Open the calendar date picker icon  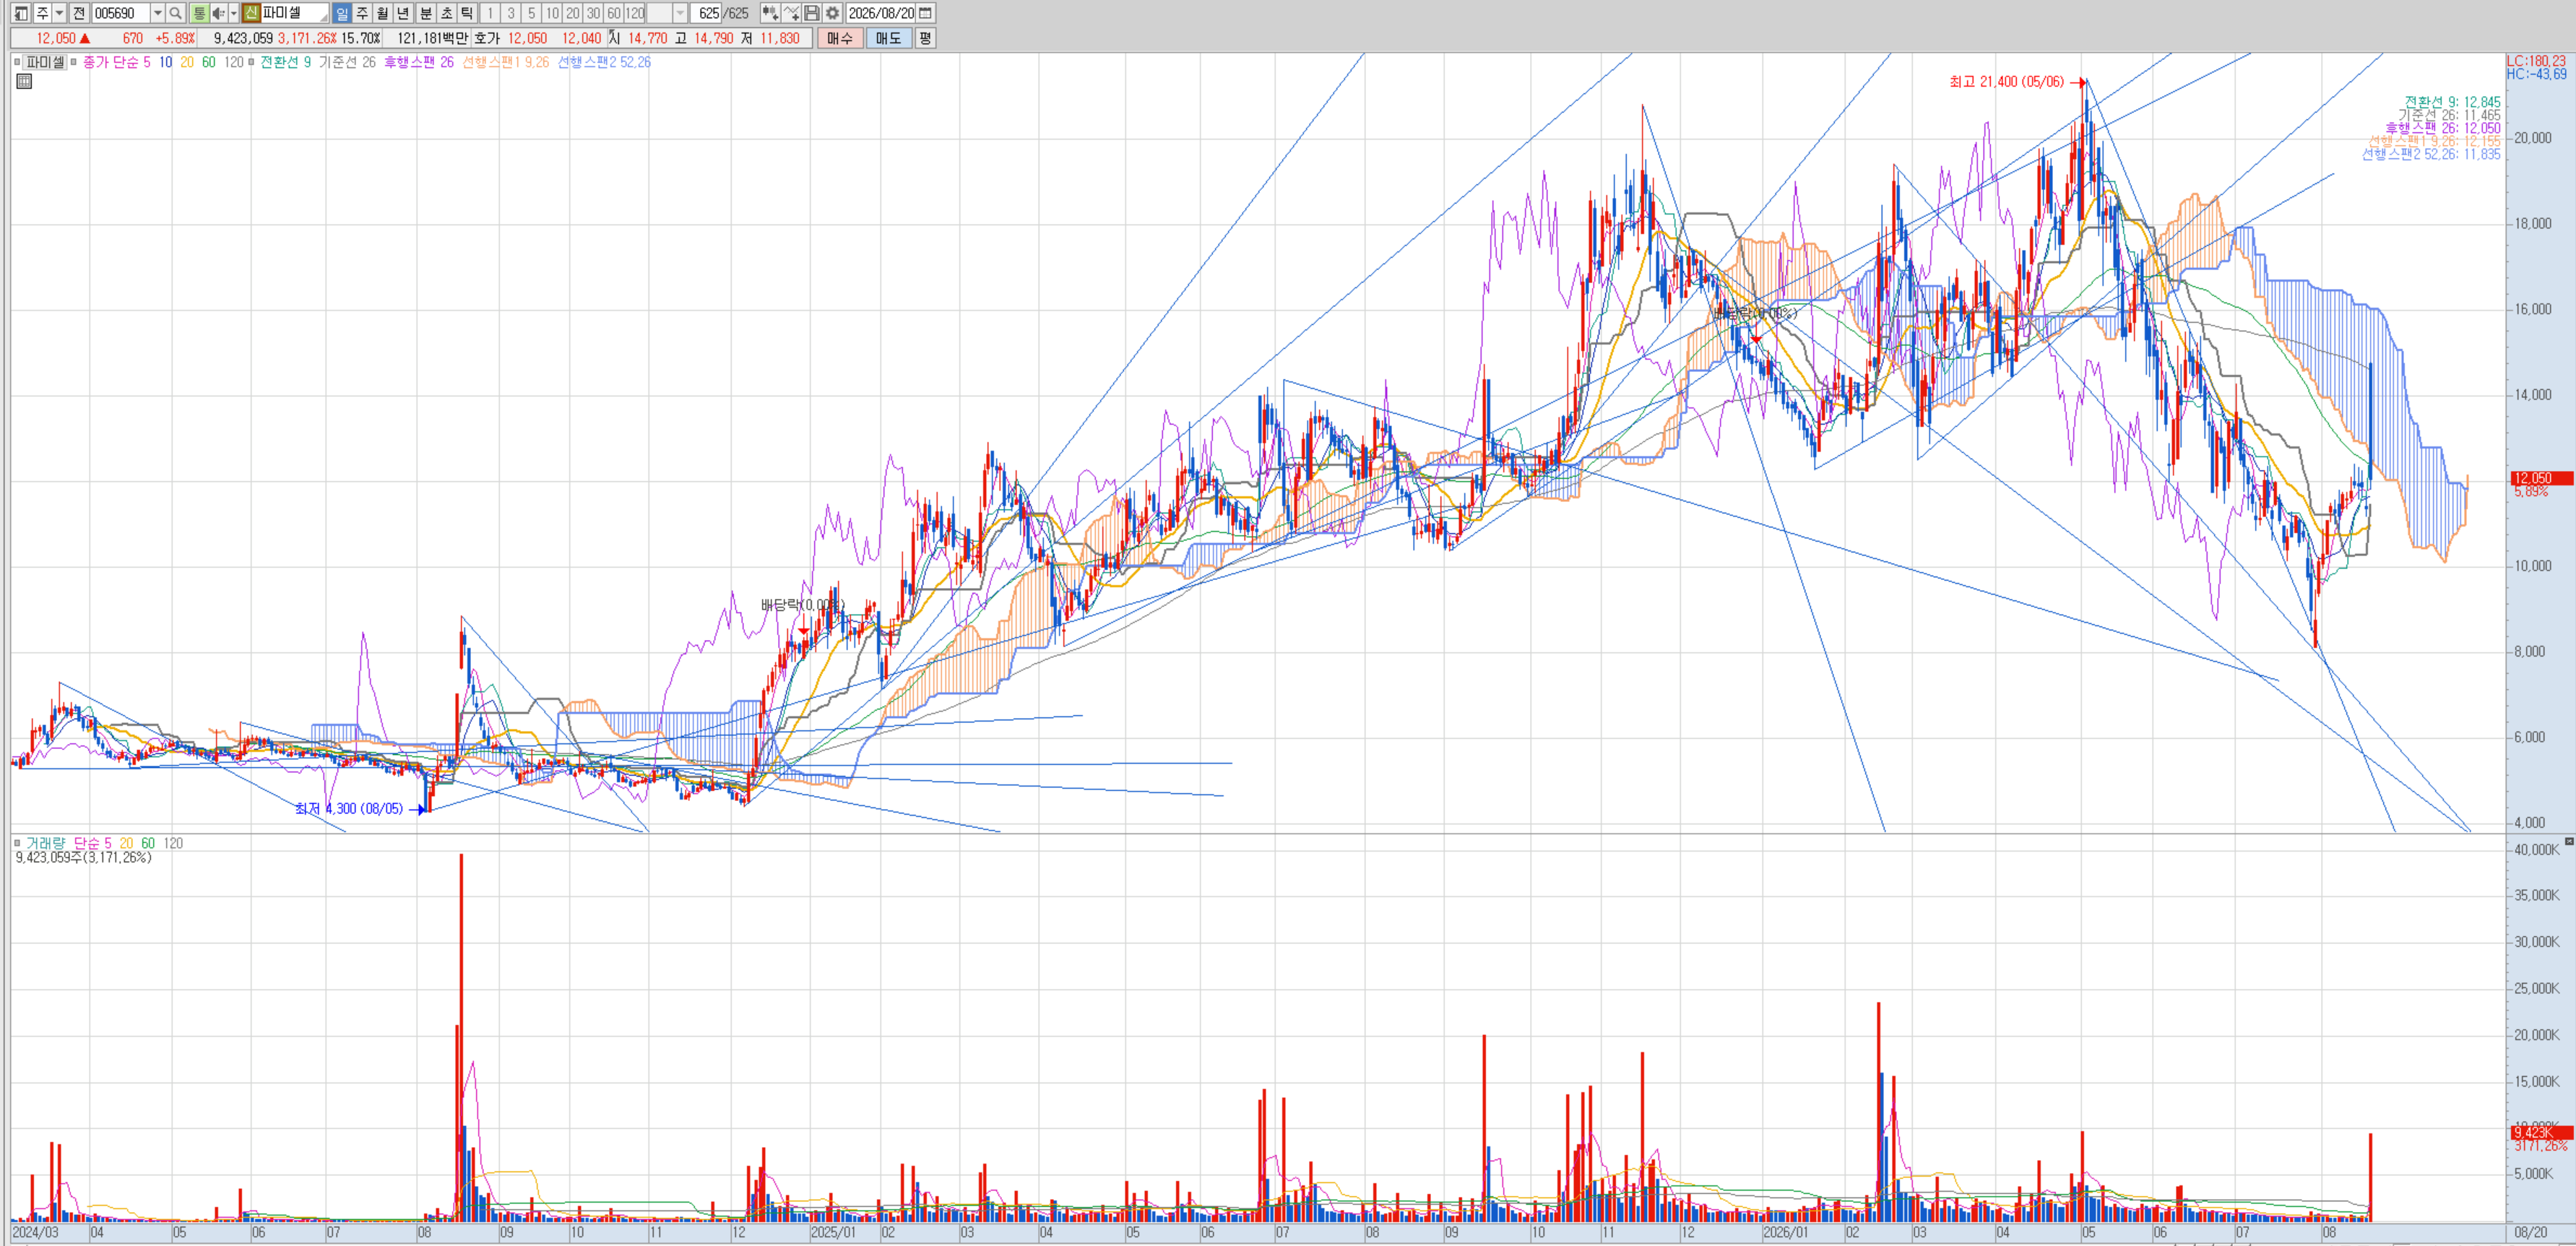pos(926,13)
